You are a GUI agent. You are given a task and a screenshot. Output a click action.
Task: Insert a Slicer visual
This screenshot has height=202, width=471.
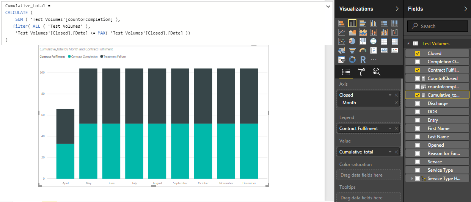(x=342, y=60)
